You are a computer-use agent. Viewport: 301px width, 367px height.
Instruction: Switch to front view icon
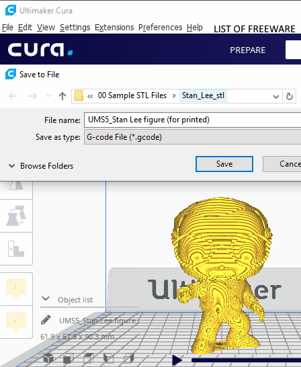(69, 358)
